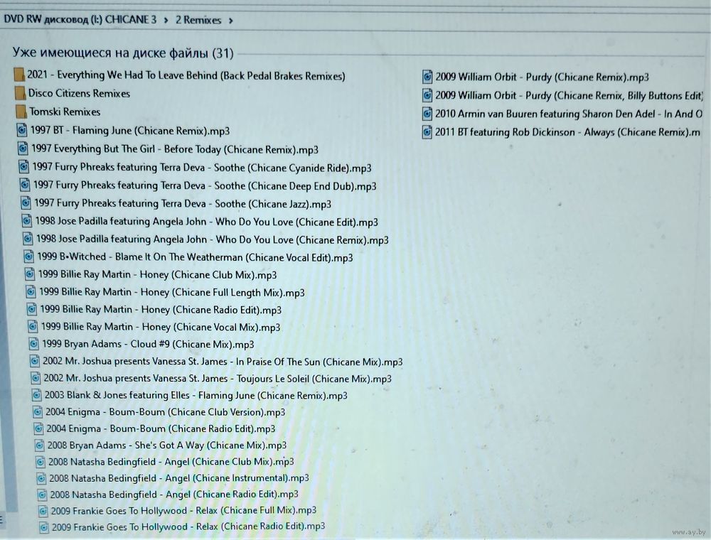Click folder icon for 2021 Everything We Had

point(19,75)
